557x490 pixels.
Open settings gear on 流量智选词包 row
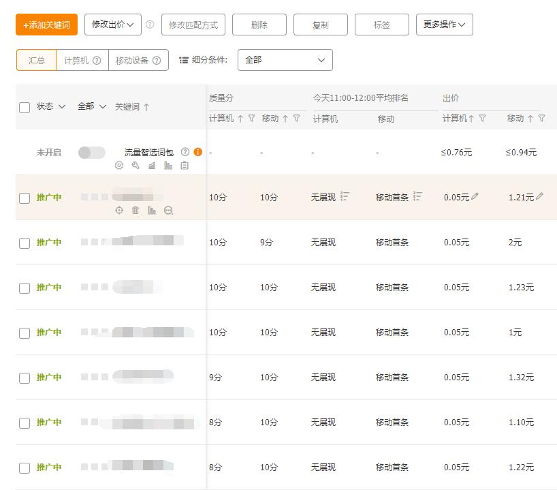[118, 166]
